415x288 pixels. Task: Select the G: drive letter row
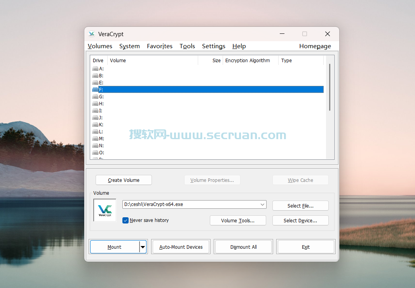208,97
